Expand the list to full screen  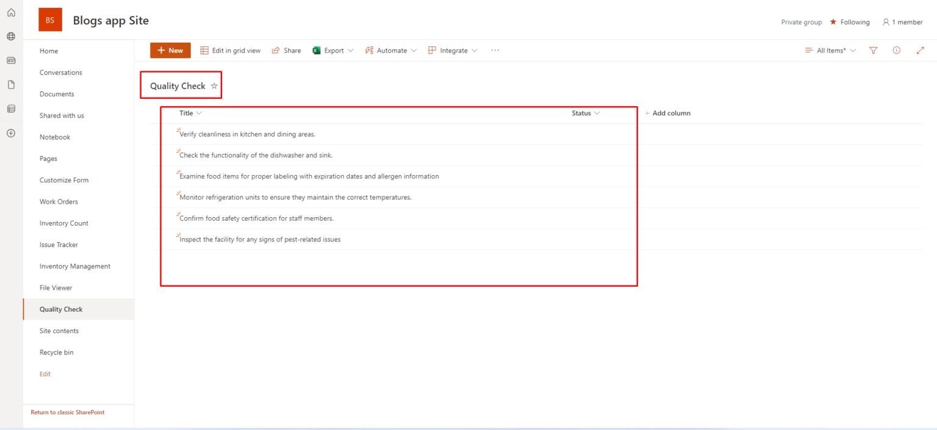(x=920, y=50)
